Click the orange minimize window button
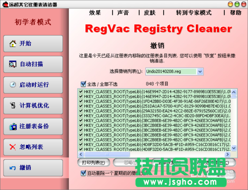 [230, 4]
